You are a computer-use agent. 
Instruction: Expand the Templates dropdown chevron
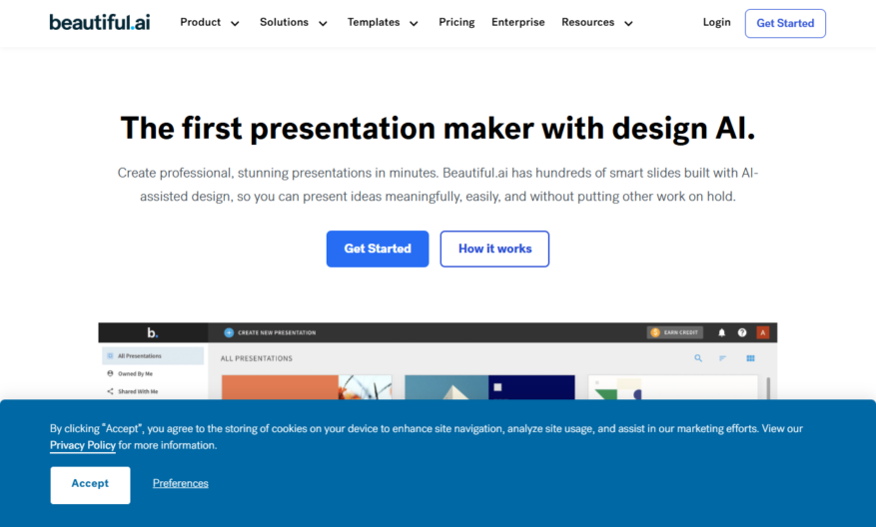pos(414,23)
